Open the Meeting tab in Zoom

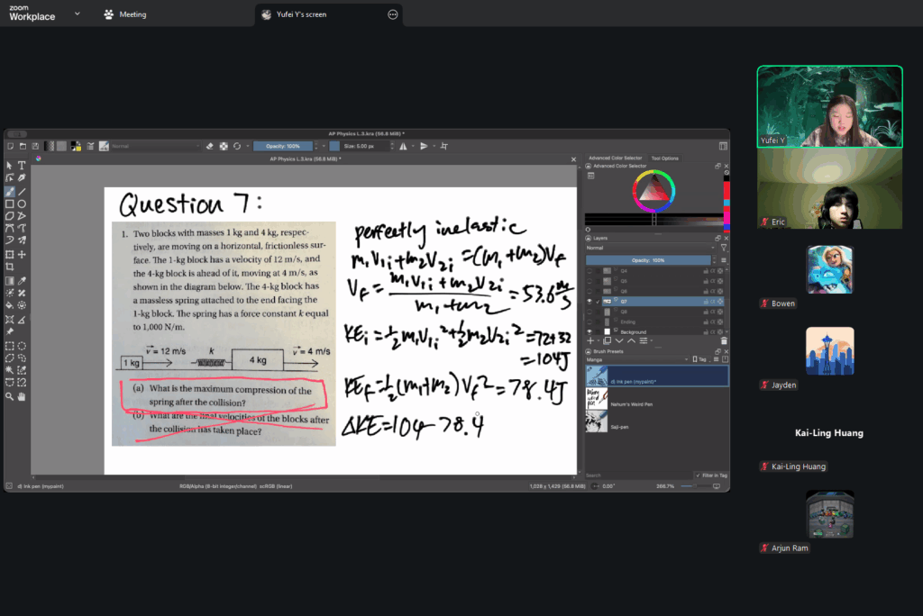tap(125, 14)
